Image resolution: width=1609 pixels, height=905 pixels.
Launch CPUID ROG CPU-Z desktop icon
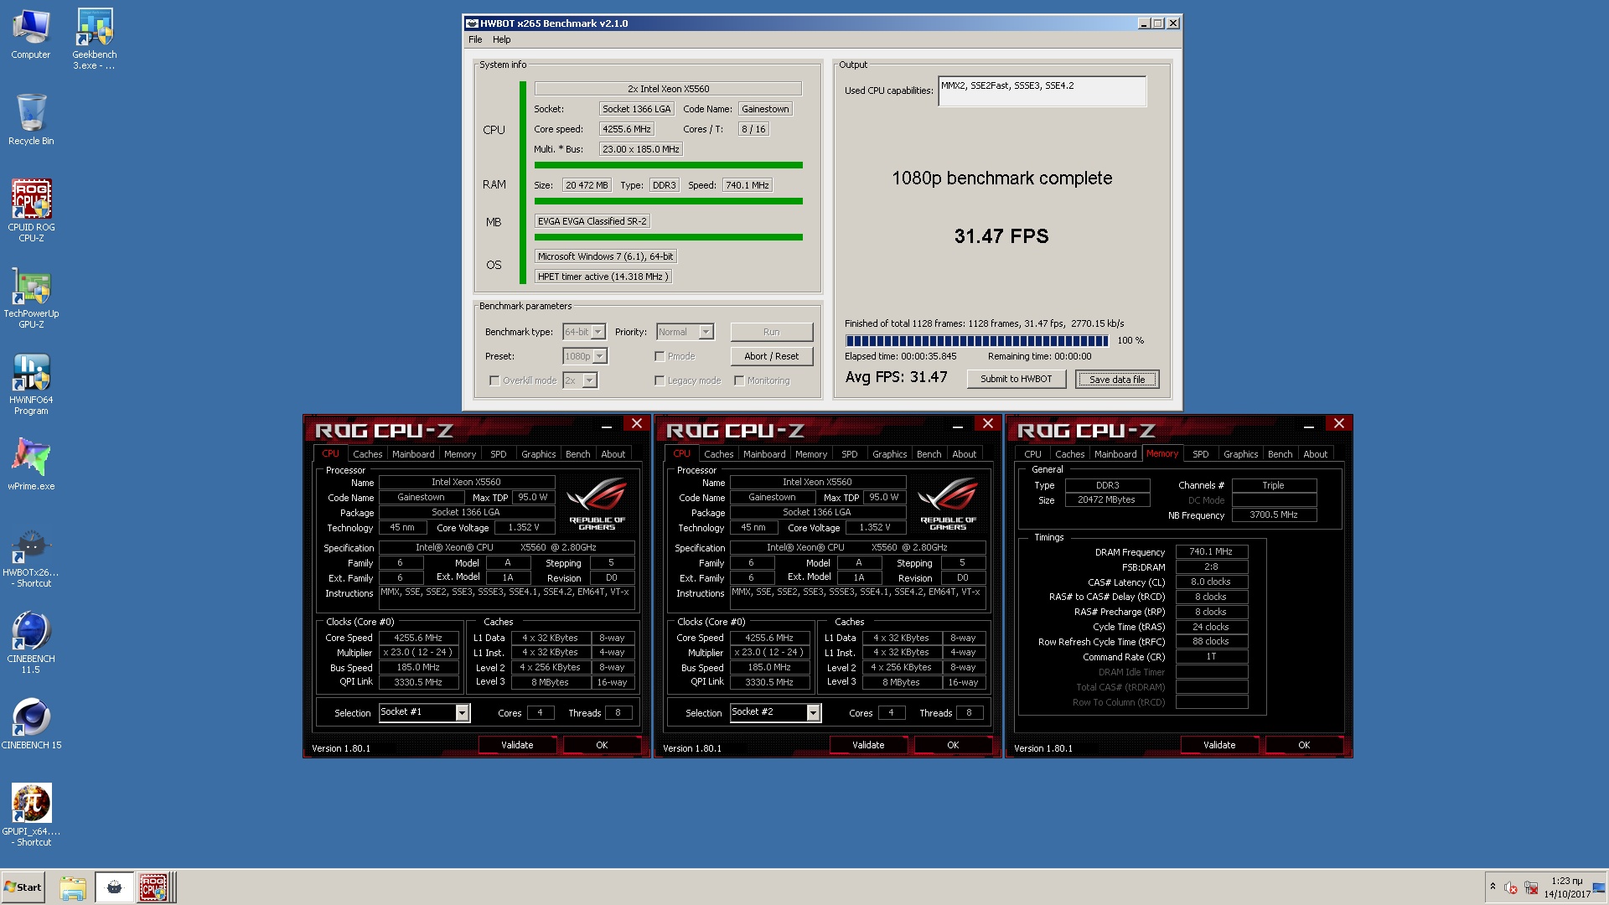[x=31, y=210]
